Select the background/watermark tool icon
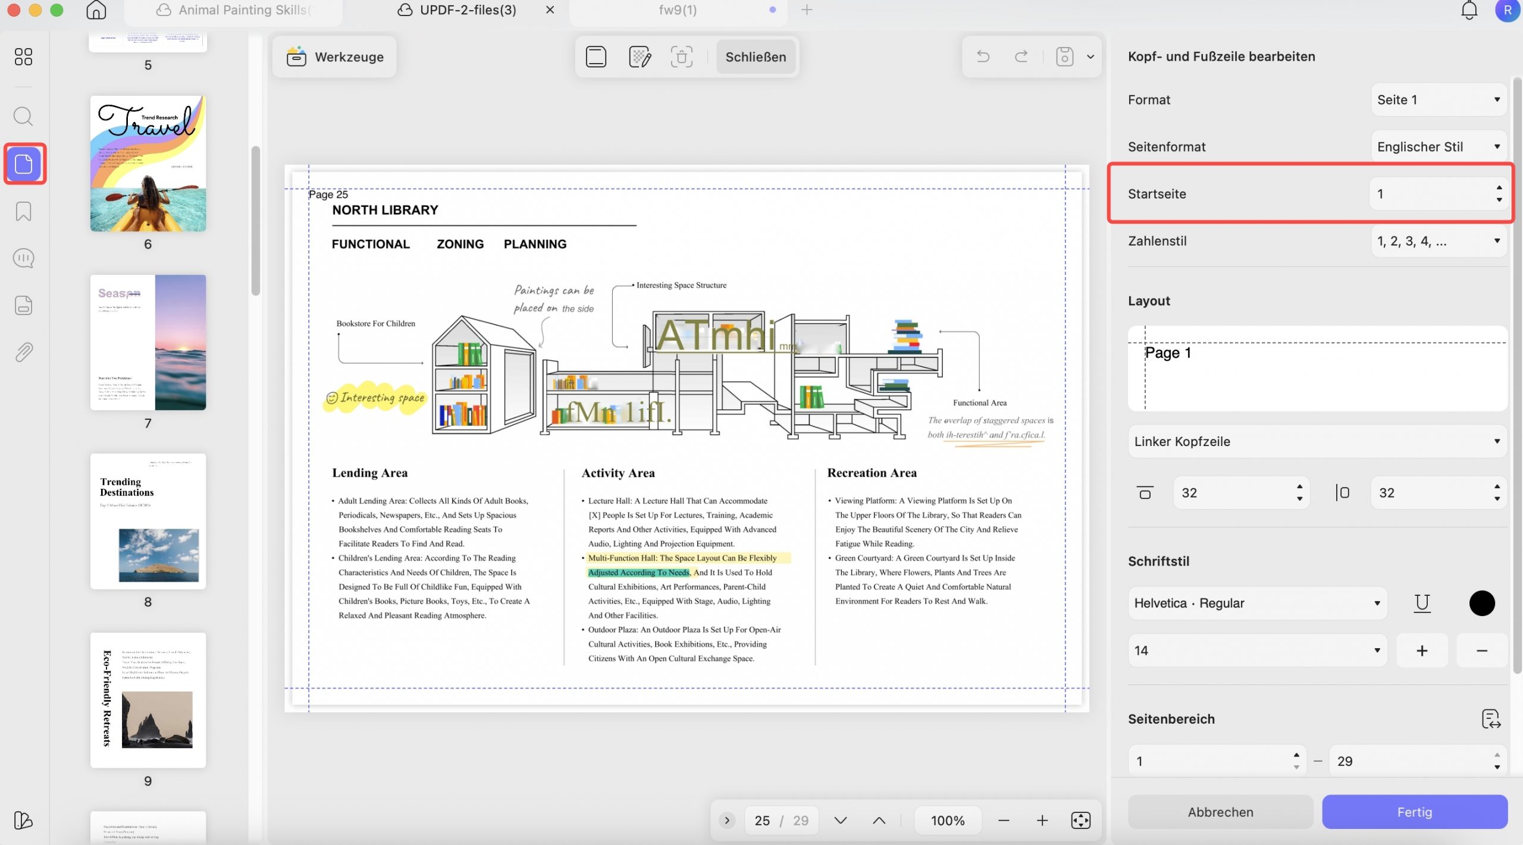The image size is (1523, 845). tap(640, 56)
